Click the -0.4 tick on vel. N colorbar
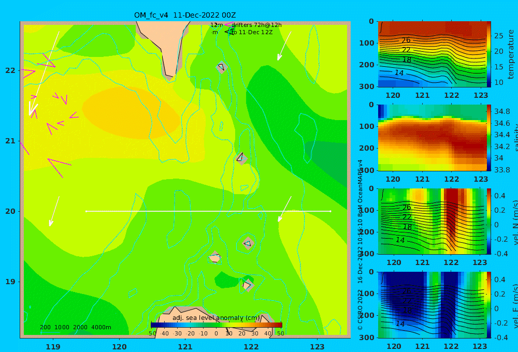518x352 pixels. click(x=500, y=254)
